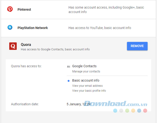Click the Pinterest logo icon
This screenshot has height=123, width=157.
tap(10, 9)
